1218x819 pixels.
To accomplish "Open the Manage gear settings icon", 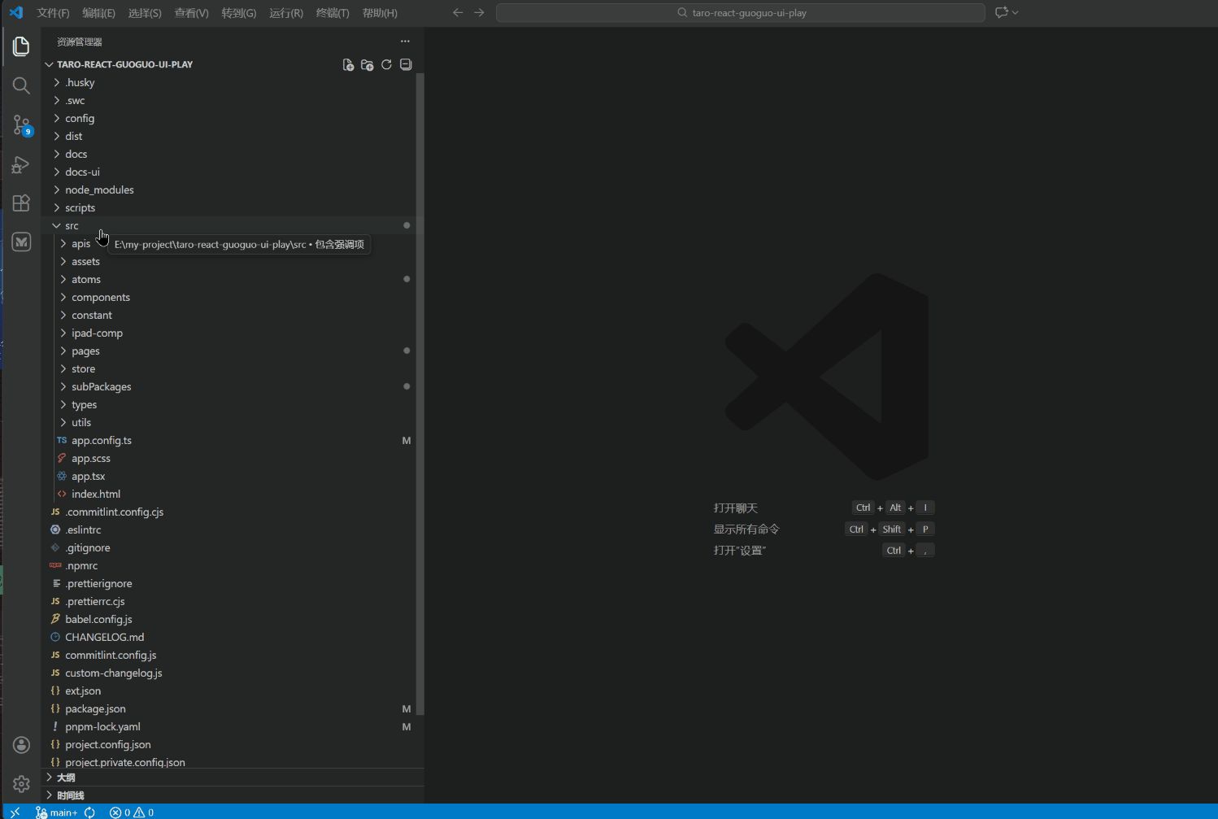I will 21,784.
